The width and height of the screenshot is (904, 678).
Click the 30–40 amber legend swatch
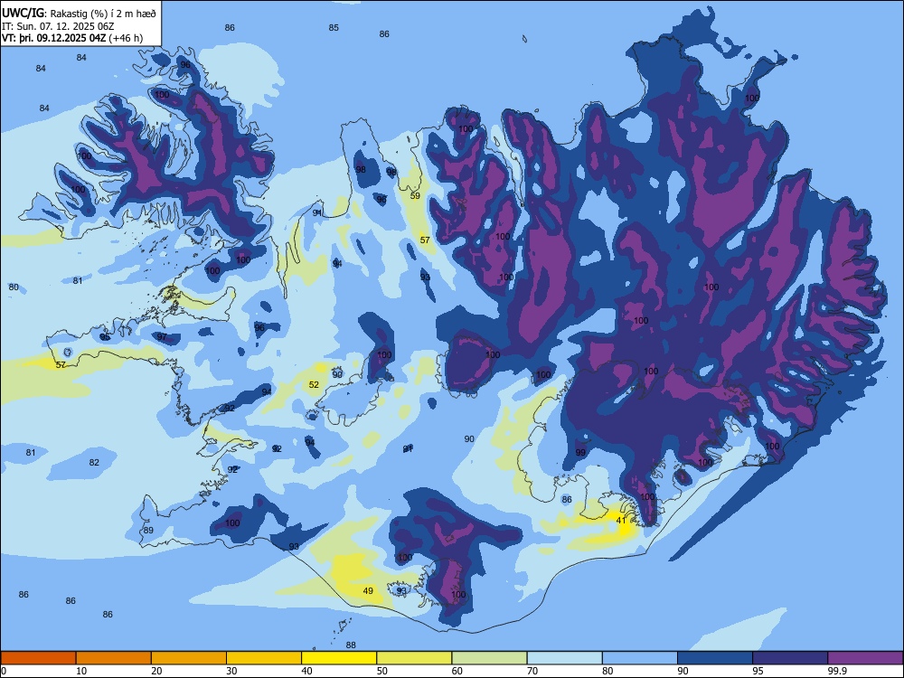point(264,658)
